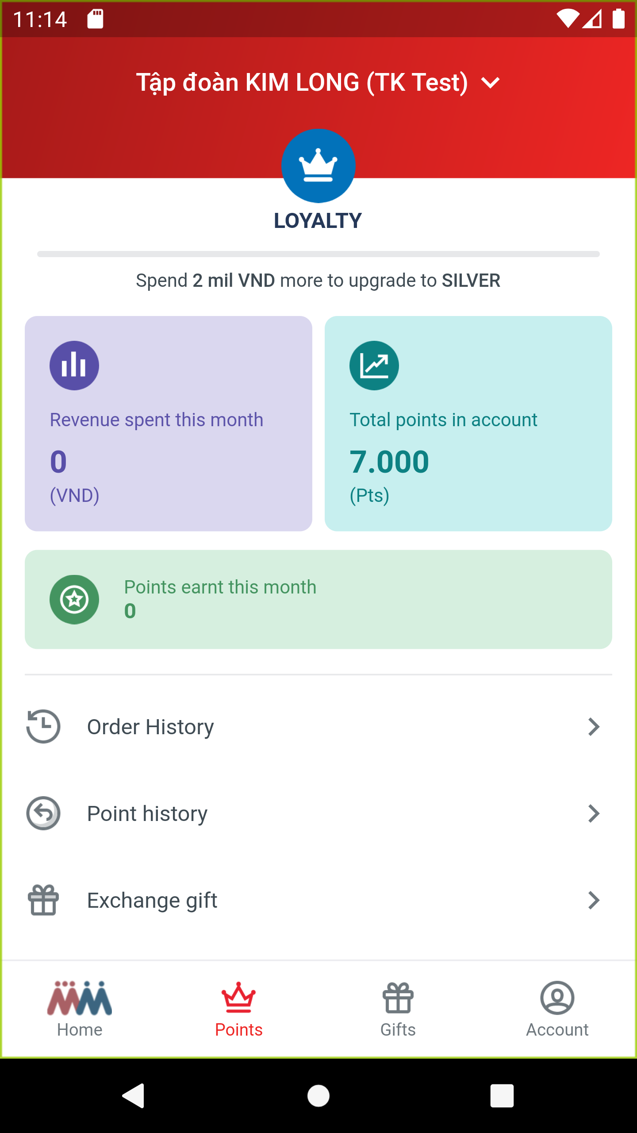The image size is (637, 1133).
Task: Click the purple bar chart revenue icon
Action: [74, 366]
